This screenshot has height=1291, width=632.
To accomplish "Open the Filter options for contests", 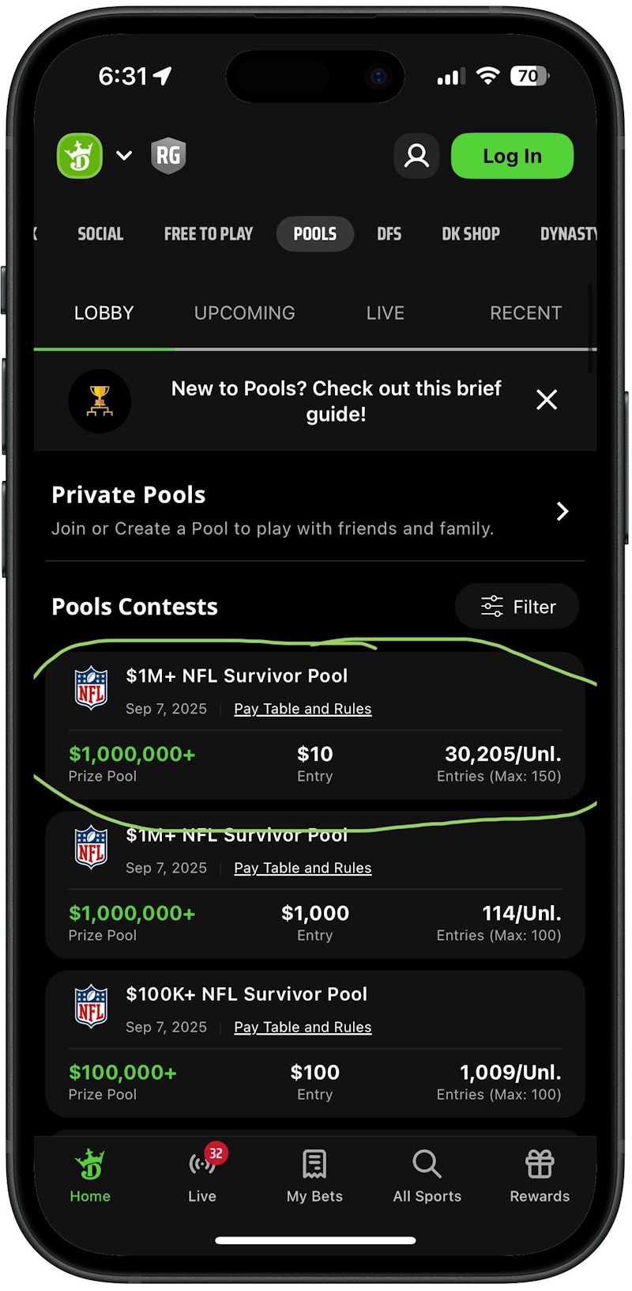I will (x=517, y=607).
